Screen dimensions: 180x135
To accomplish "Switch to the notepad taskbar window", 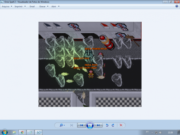I will [x=30, y=133].
